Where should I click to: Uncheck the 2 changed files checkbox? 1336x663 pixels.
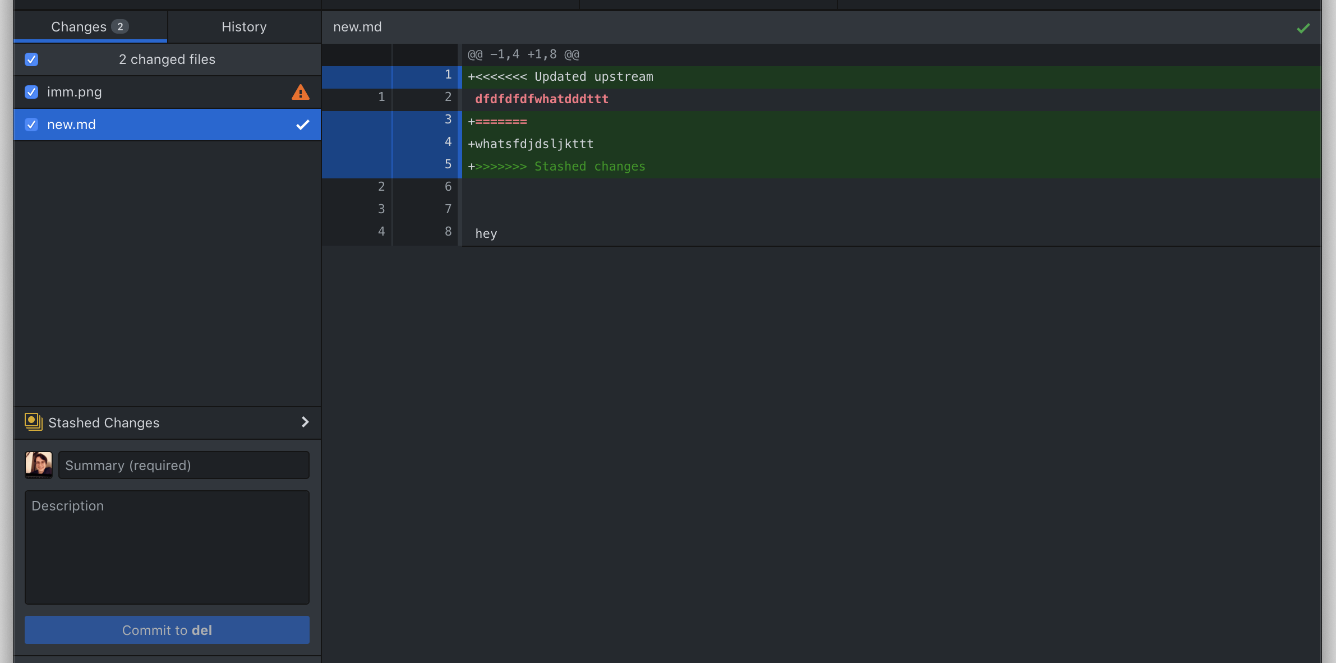[31, 59]
